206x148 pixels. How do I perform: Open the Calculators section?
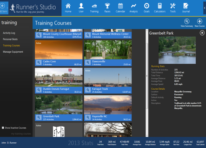[x=159, y=8]
